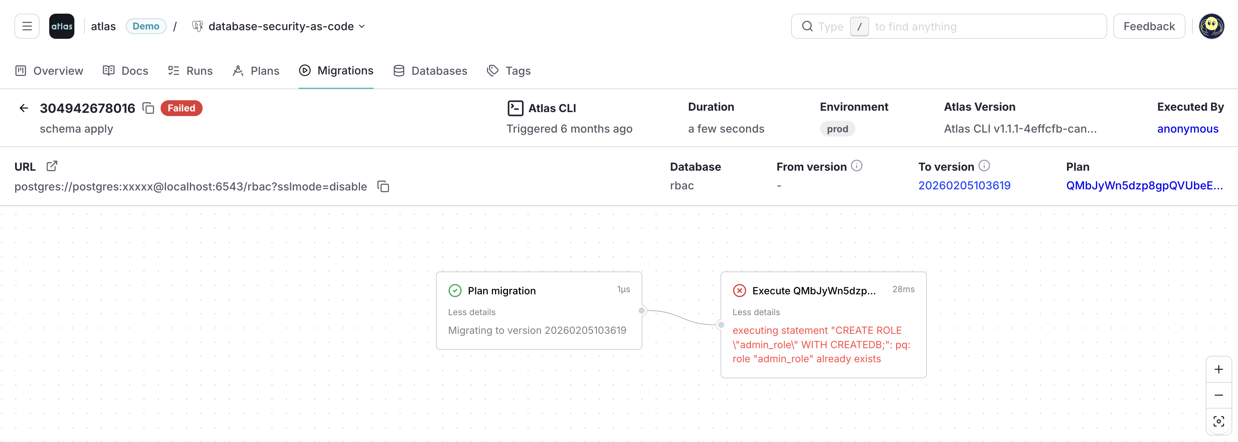Zoom out of the graph canvas

click(x=1218, y=395)
